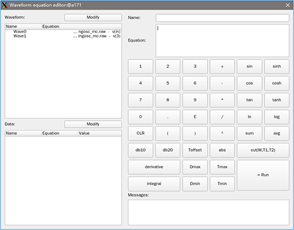Click inside the Equation text box
Image resolution: width=294 pixels, height=230 pixels.
(222, 41)
